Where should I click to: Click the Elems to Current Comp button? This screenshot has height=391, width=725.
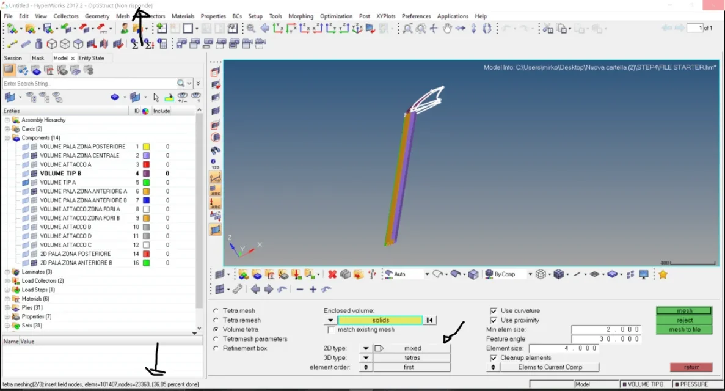550,367
